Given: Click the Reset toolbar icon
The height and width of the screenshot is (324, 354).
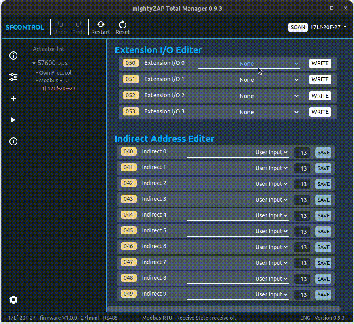Looking at the screenshot, I should 123,28.
